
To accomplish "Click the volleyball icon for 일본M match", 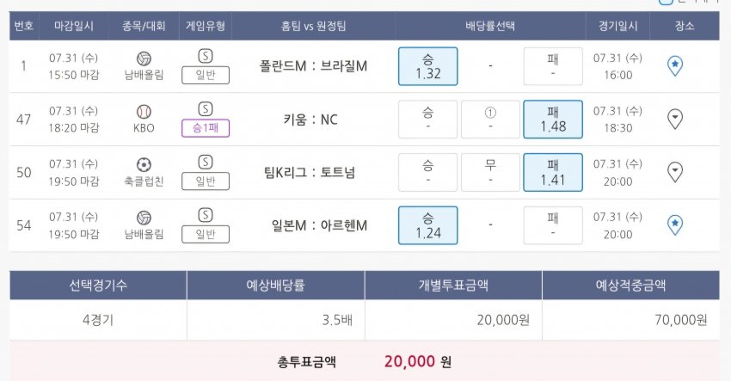I will click(x=144, y=218).
